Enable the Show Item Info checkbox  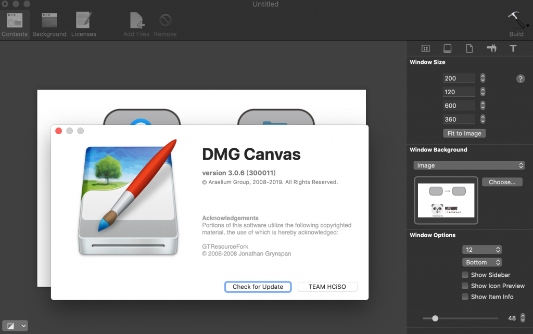click(x=465, y=297)
